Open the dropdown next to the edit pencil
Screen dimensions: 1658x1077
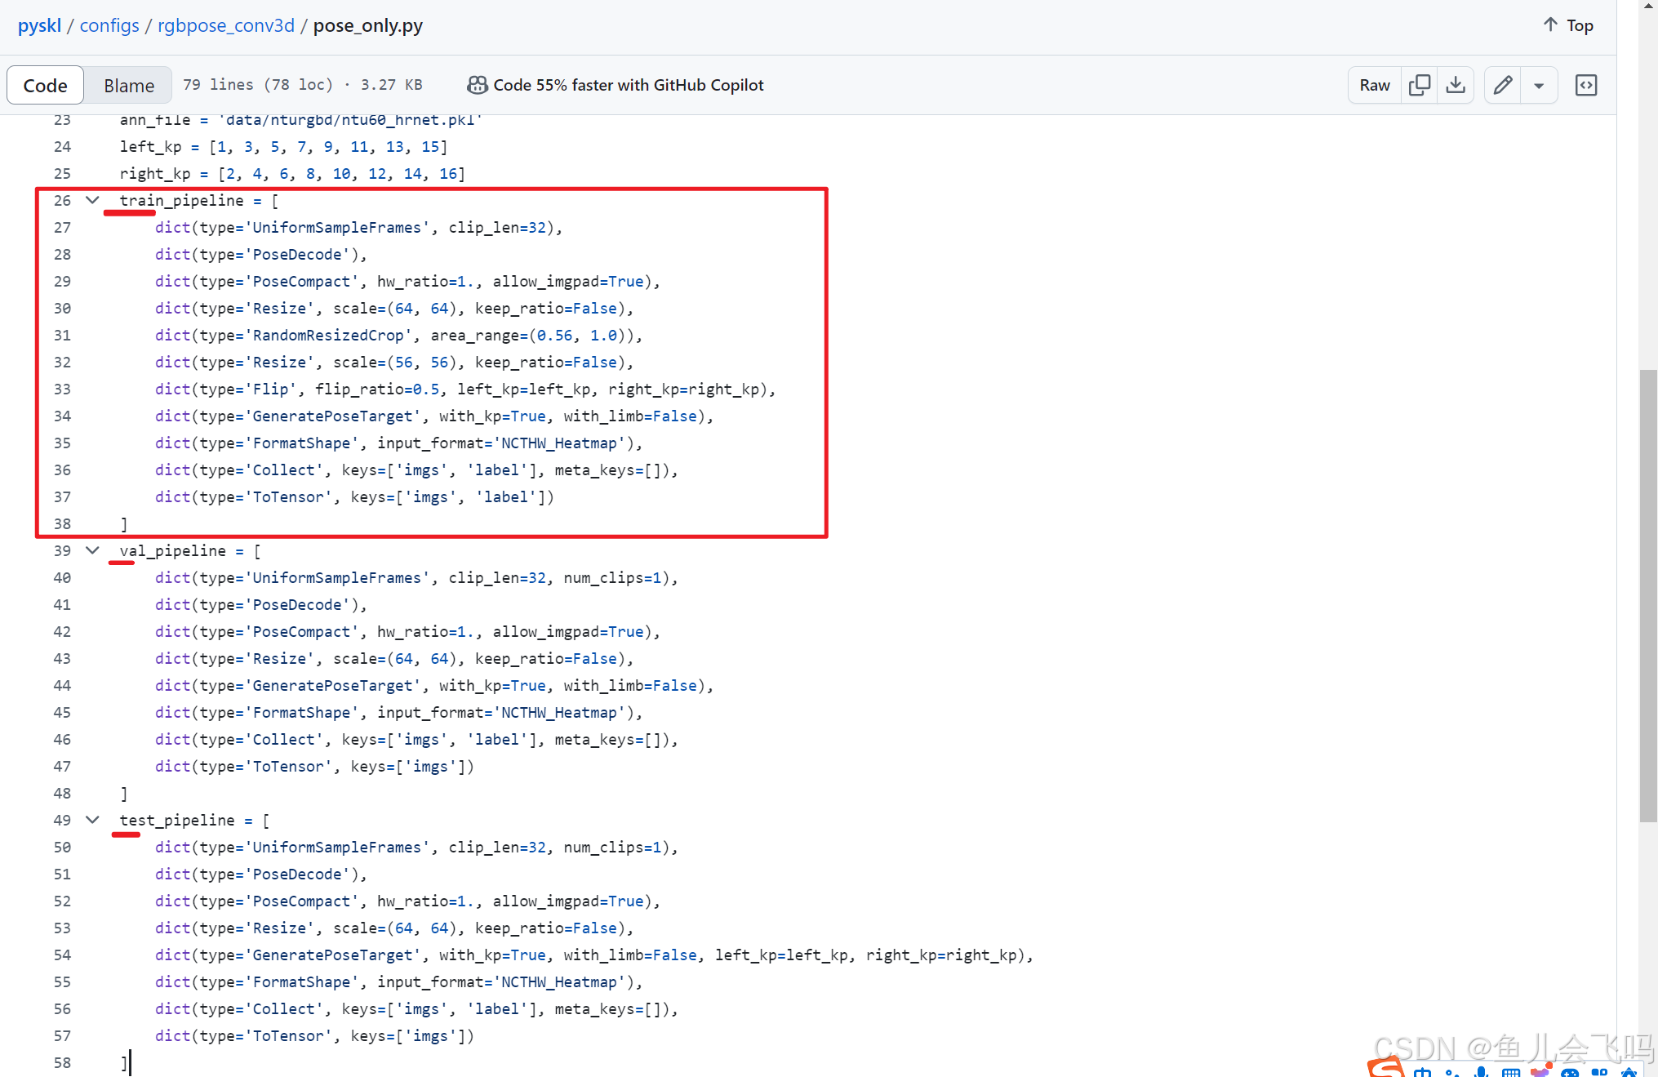[1540, 84]
